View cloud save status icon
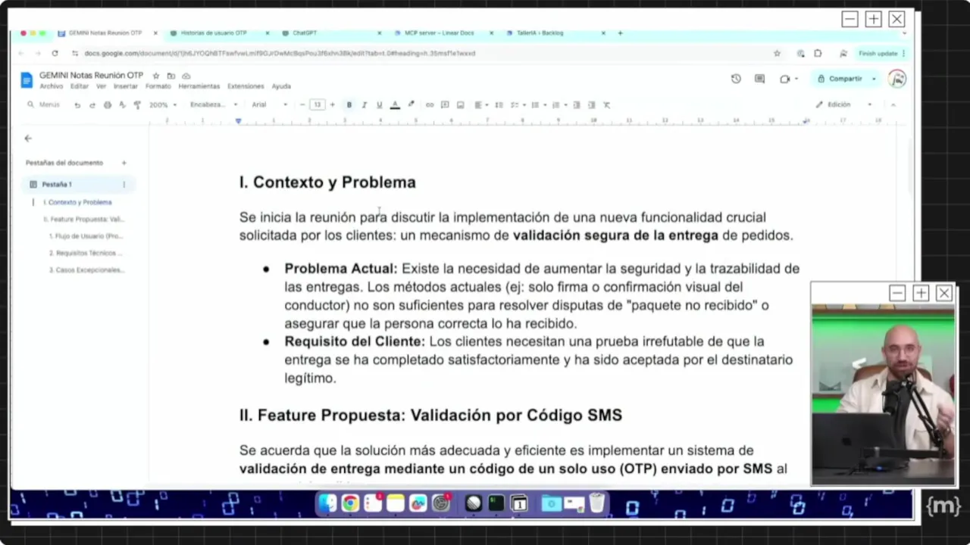970x545 pixels. click(x=186, y=76)
